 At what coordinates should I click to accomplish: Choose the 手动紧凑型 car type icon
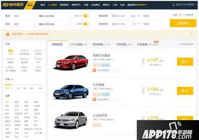tap(24, 50)
